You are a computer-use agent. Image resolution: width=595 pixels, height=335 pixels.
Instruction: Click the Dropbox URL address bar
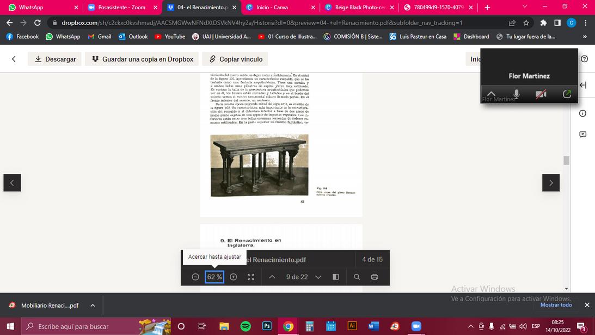click(262, 23)
